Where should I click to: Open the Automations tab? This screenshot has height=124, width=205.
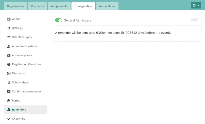coord(107,6)
